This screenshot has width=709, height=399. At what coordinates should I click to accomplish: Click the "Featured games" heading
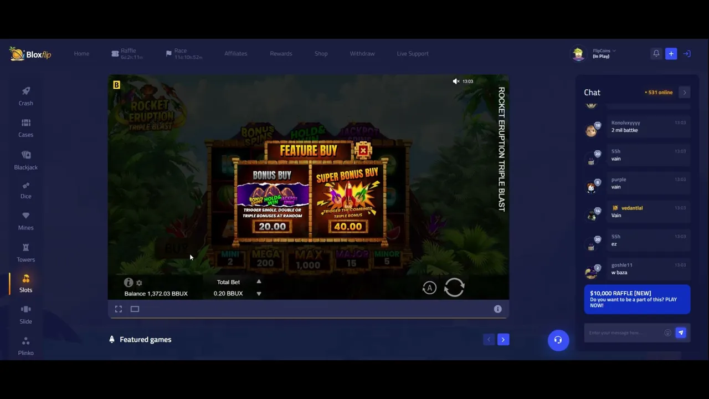(146, 340)
